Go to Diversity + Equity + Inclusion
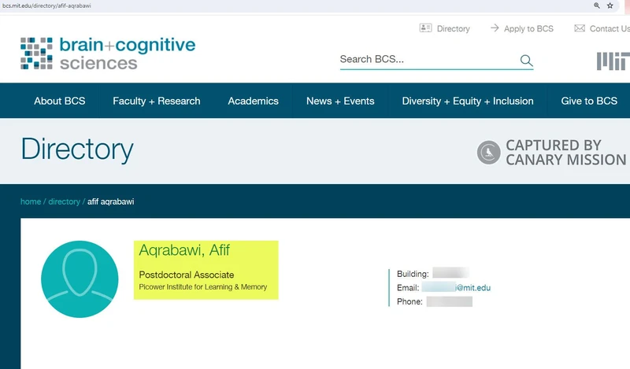 coord(467,101)
